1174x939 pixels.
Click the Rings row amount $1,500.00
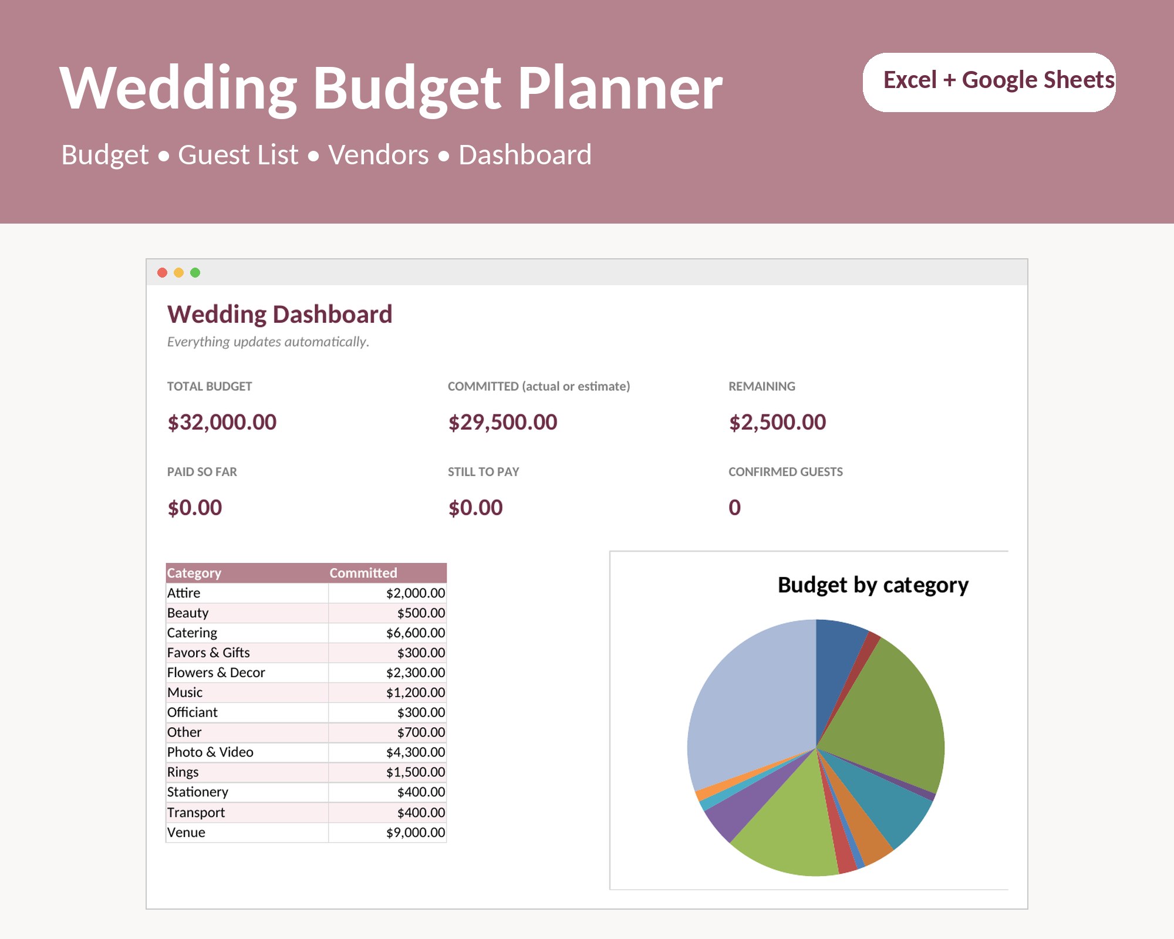tap(387, 772)
